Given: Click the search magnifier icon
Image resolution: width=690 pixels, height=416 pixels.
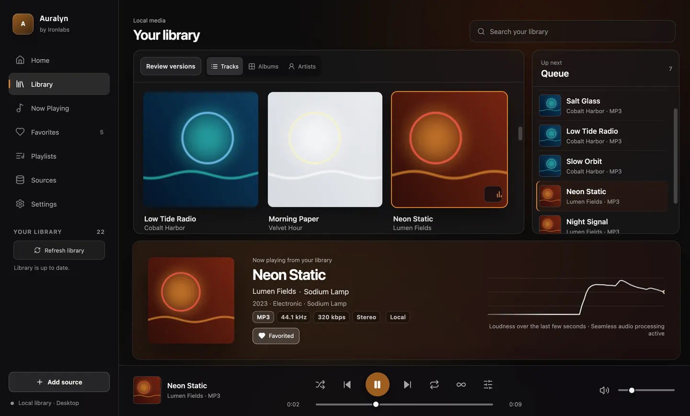Looking at the screenshot, I should point(481,32).
